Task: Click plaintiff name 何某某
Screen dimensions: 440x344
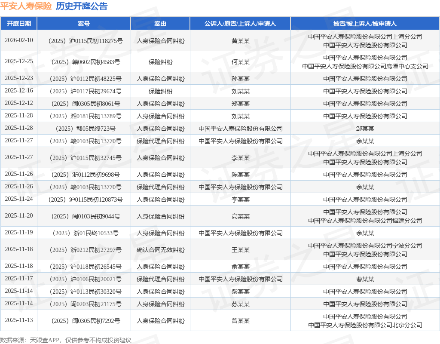Action: [241, 62]
